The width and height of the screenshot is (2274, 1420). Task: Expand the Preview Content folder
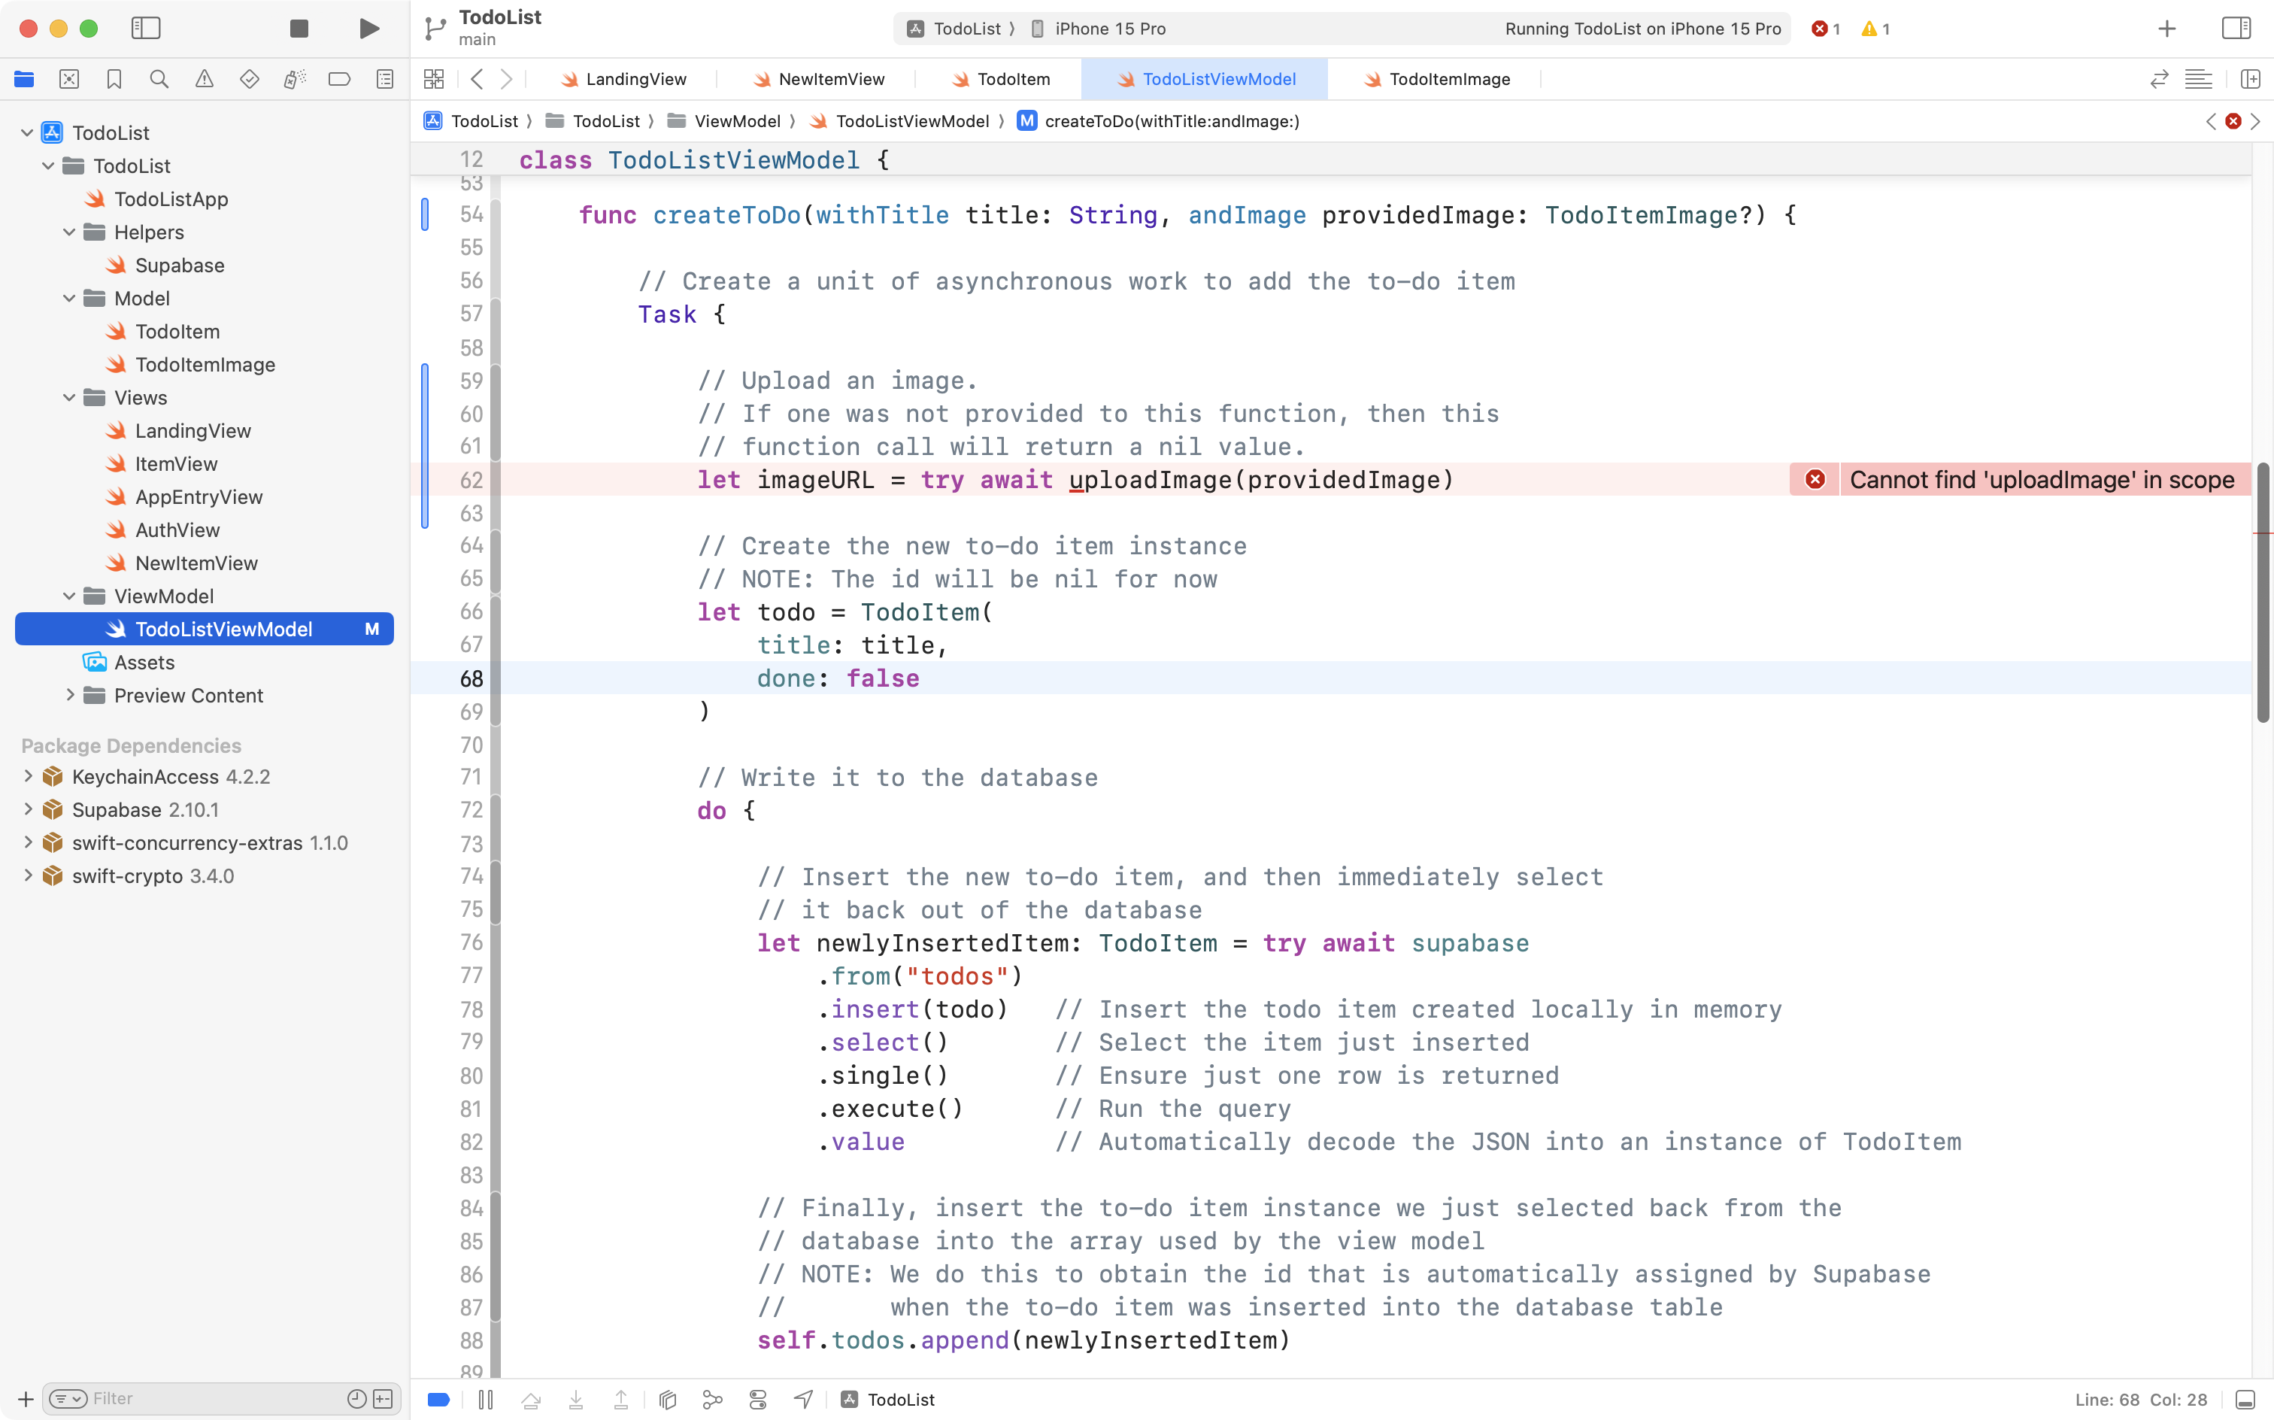coord(69,695)
